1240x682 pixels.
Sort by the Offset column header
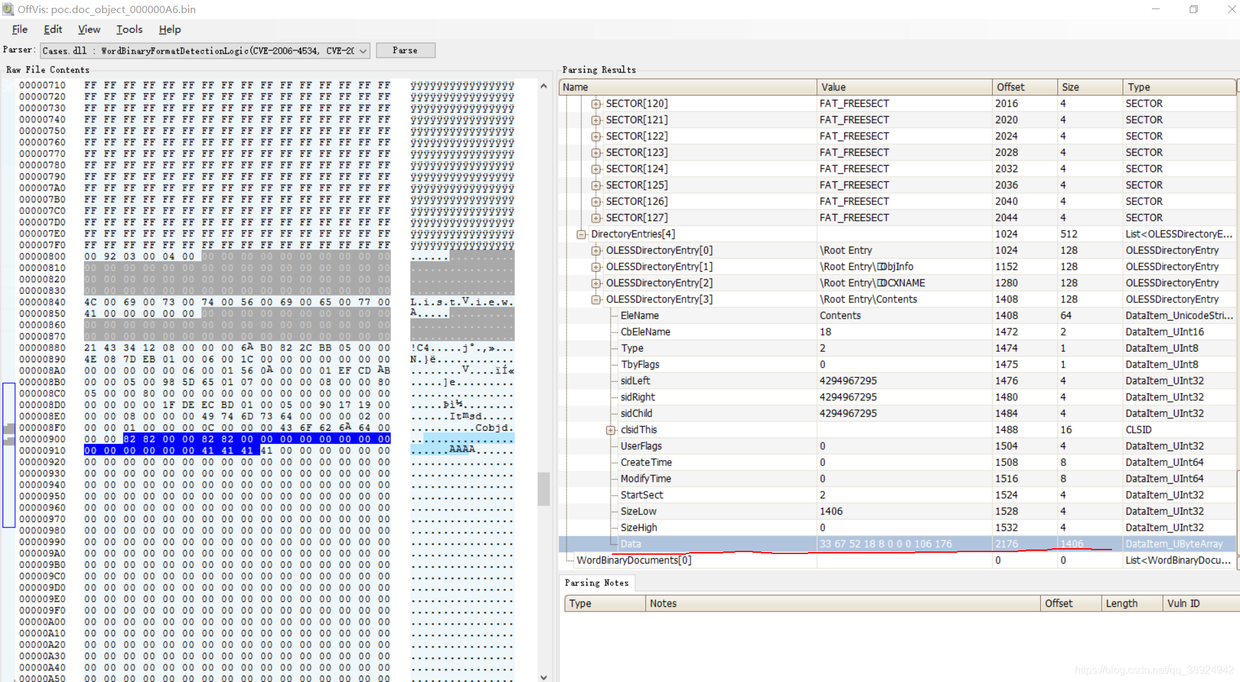[x=1025, y=87]
